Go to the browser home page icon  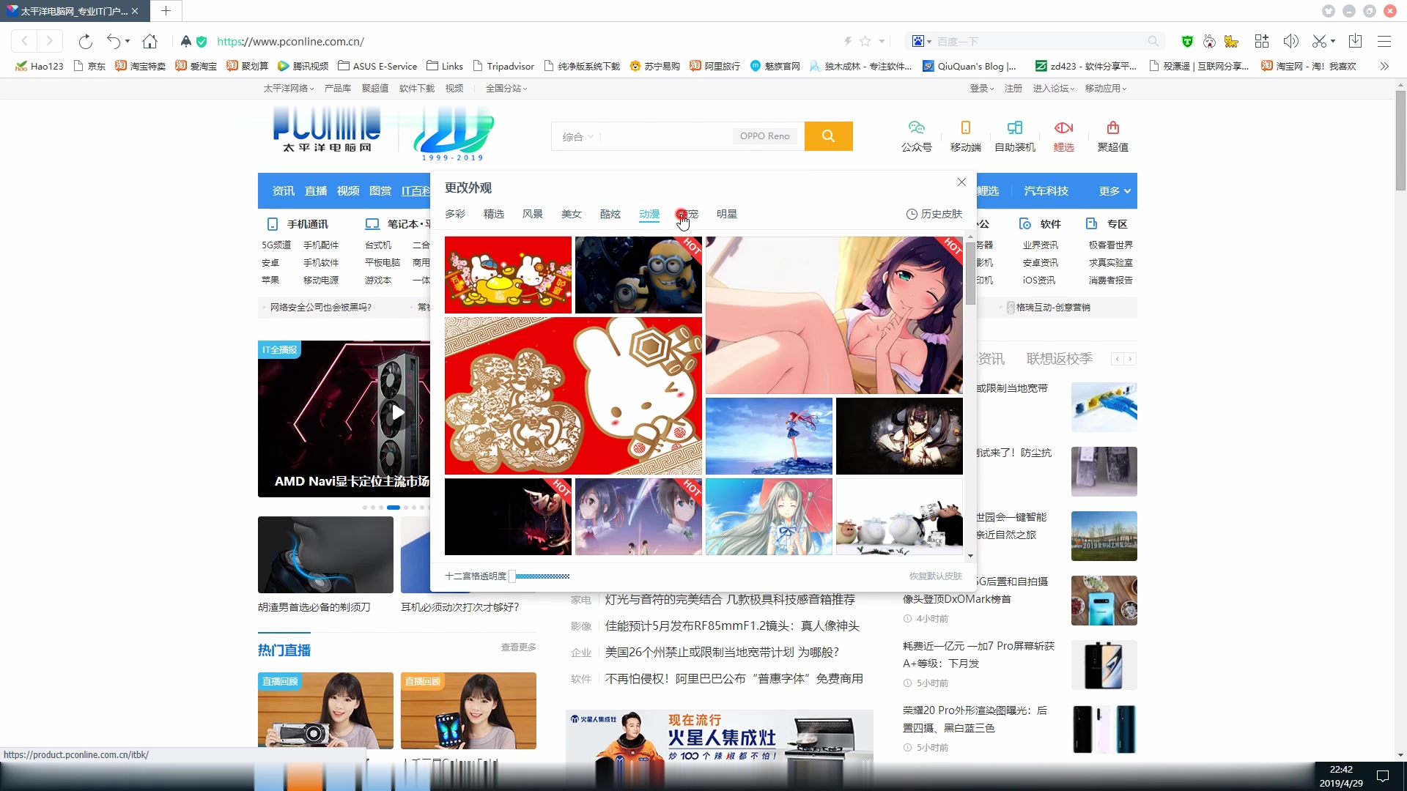click(x=149, y=41)
